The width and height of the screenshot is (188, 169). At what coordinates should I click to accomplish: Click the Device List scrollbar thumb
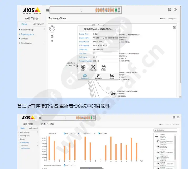[x=175, y=148]
